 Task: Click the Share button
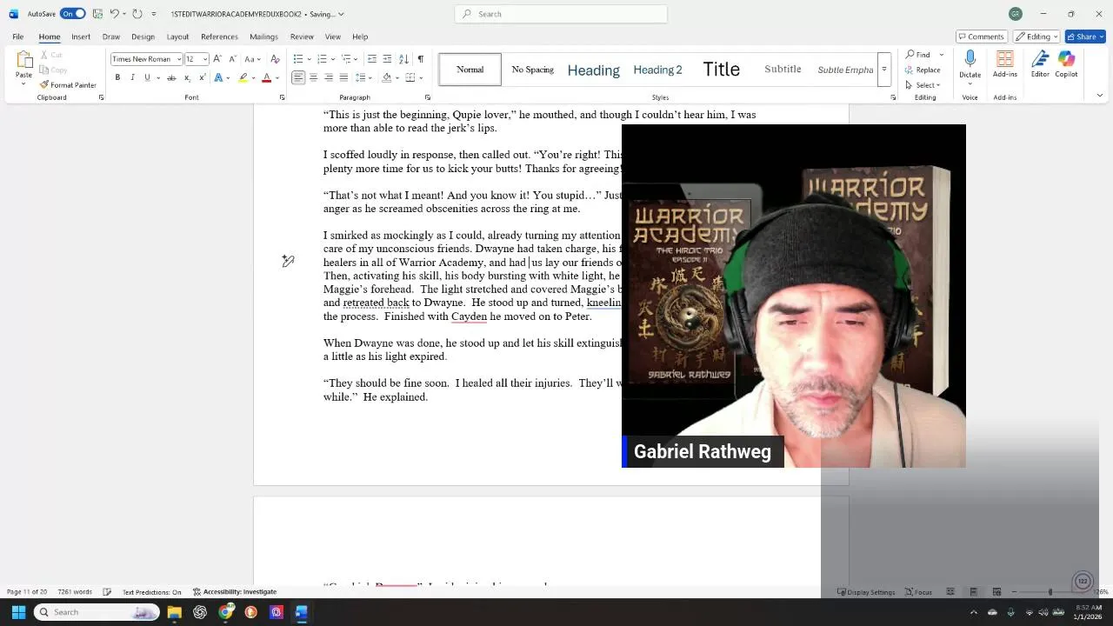click(x=1084, y=37)
